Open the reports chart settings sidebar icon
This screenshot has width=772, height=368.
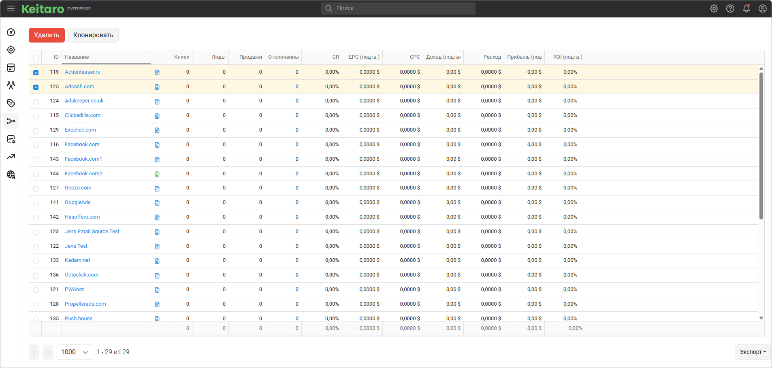click(x=11, y=139)
